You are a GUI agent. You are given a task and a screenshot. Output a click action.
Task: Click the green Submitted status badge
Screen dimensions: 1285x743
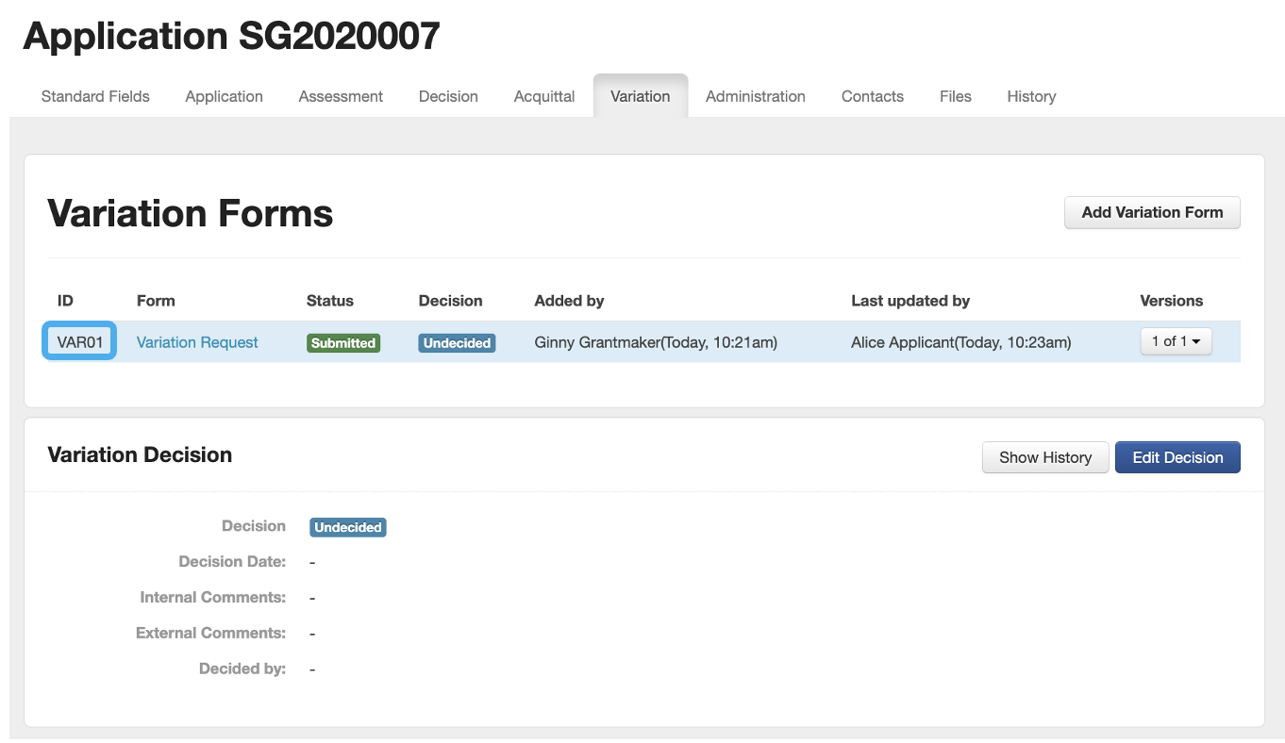coord(343,343)
